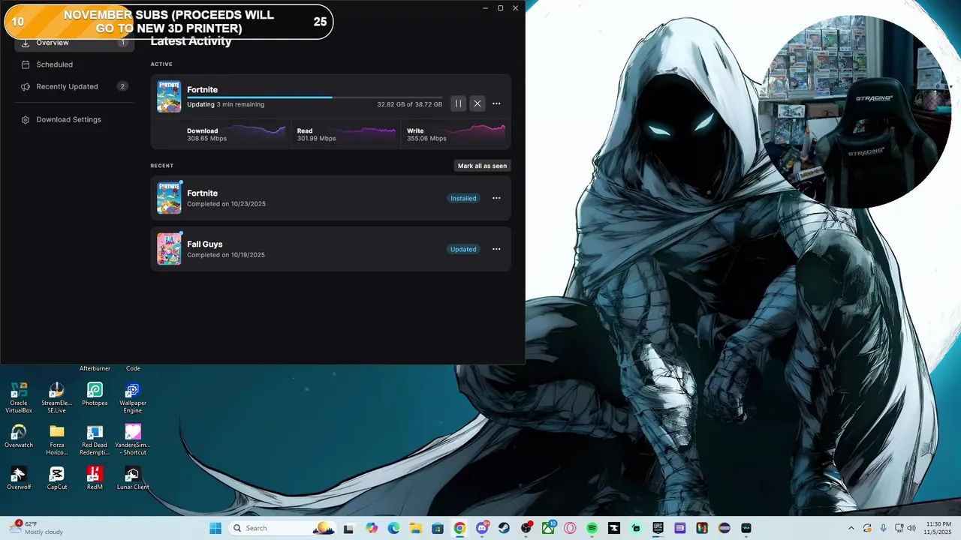
Task: Click the megaphone icon beside Recently Updated
Action: (26, 86)
